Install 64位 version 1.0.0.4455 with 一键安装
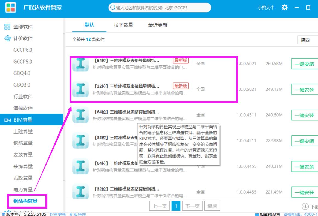 304,166
